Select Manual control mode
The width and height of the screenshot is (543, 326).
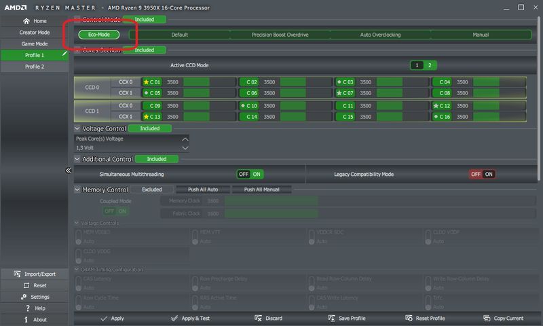(x=481, y=35)
